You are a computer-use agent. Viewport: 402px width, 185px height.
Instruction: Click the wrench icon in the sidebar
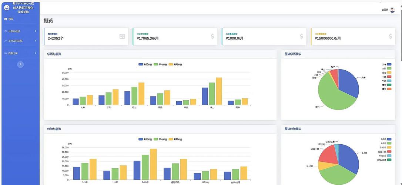pos(6,41)
